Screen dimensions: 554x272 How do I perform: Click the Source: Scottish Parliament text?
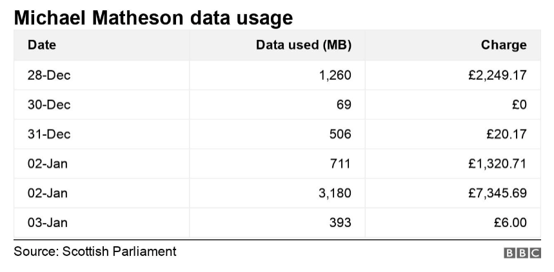95,251
